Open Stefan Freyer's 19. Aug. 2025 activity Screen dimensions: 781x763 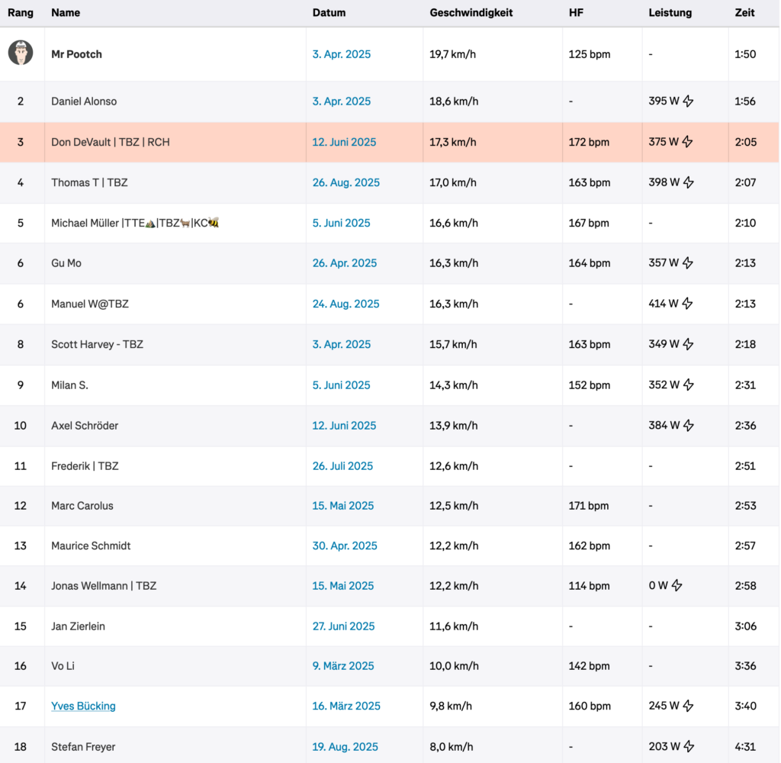[346, 746]
